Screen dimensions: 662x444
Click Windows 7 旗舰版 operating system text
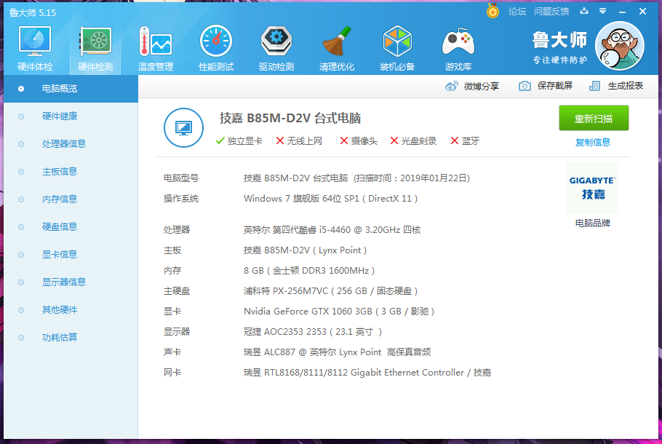point(330,199)
